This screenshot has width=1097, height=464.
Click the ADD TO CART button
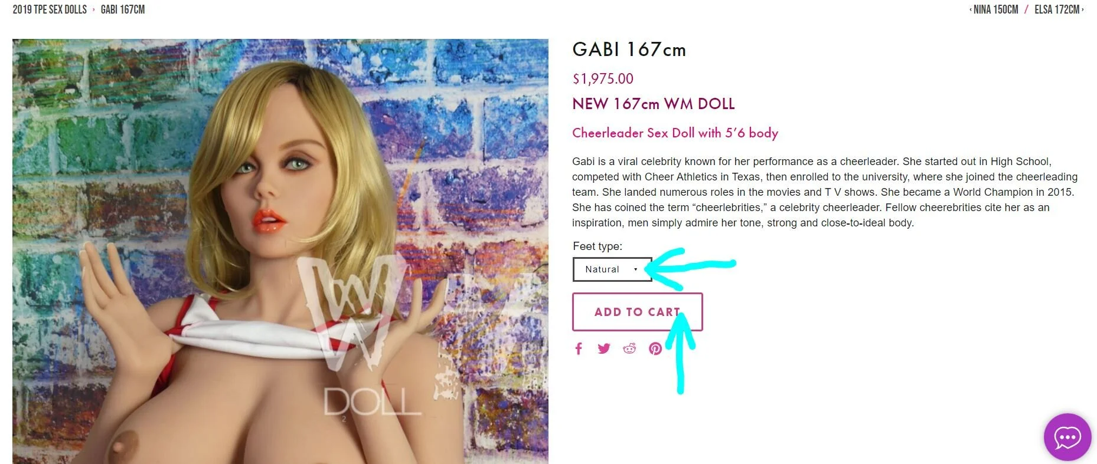coord(637,312)
